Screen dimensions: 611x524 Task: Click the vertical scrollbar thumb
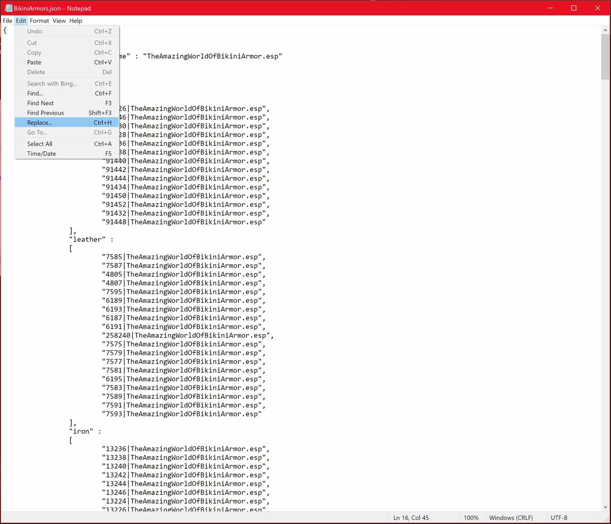(605, 57)
